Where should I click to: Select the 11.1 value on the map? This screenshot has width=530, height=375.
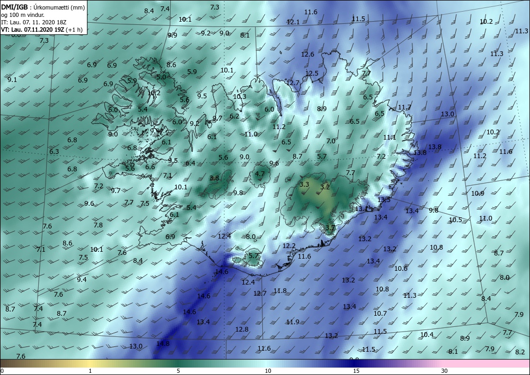(390, 137)
